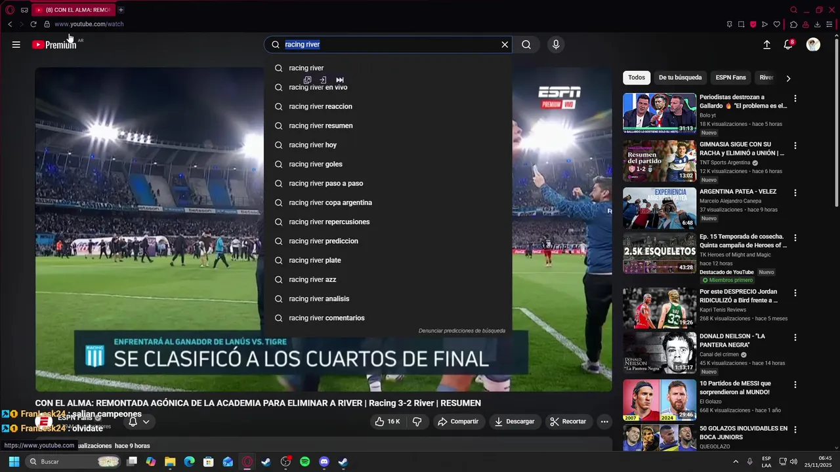
Task: Click the Descargar download button
Action: point(514,422)
